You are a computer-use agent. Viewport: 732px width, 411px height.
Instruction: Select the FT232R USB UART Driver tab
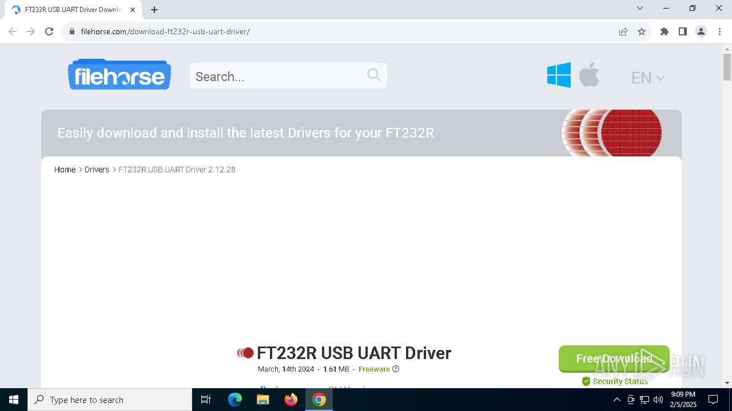pyautogui.click(x=73, y=10)
